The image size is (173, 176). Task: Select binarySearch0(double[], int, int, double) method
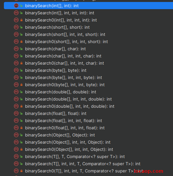coord(88,106)
